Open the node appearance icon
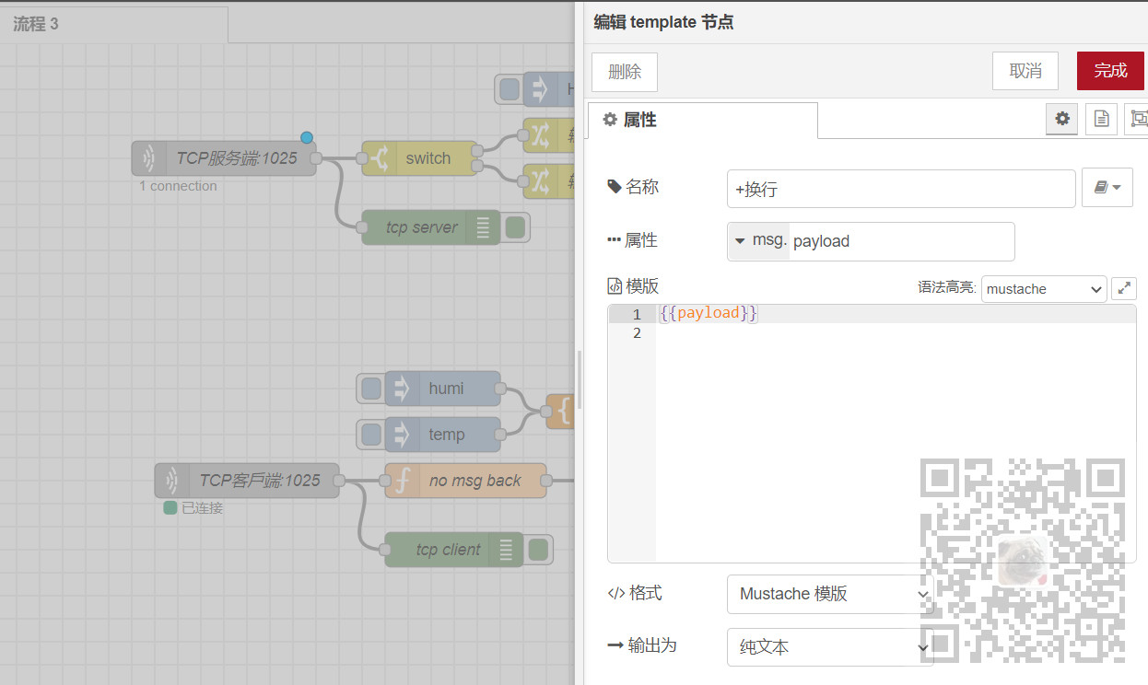The height and width of the screenshot is (685, 1148). 1138,119
